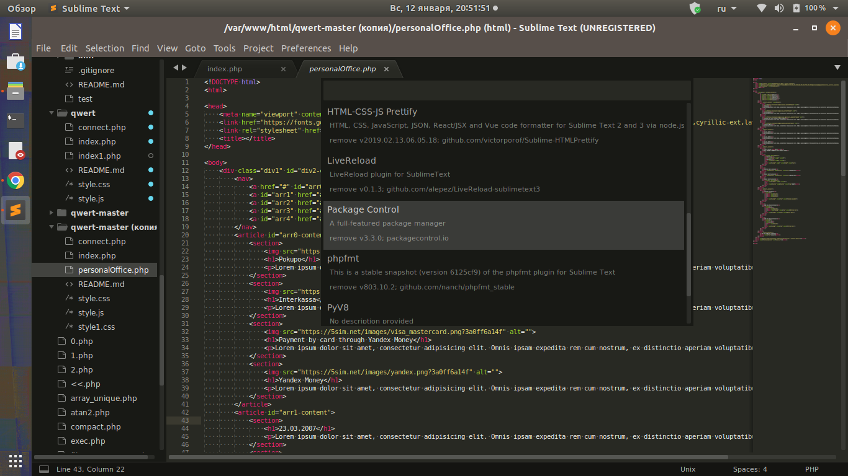This screenshot has width=848, height=476.
Task: Open exec.php in the sidebar
Action: (x=88, y=441)
